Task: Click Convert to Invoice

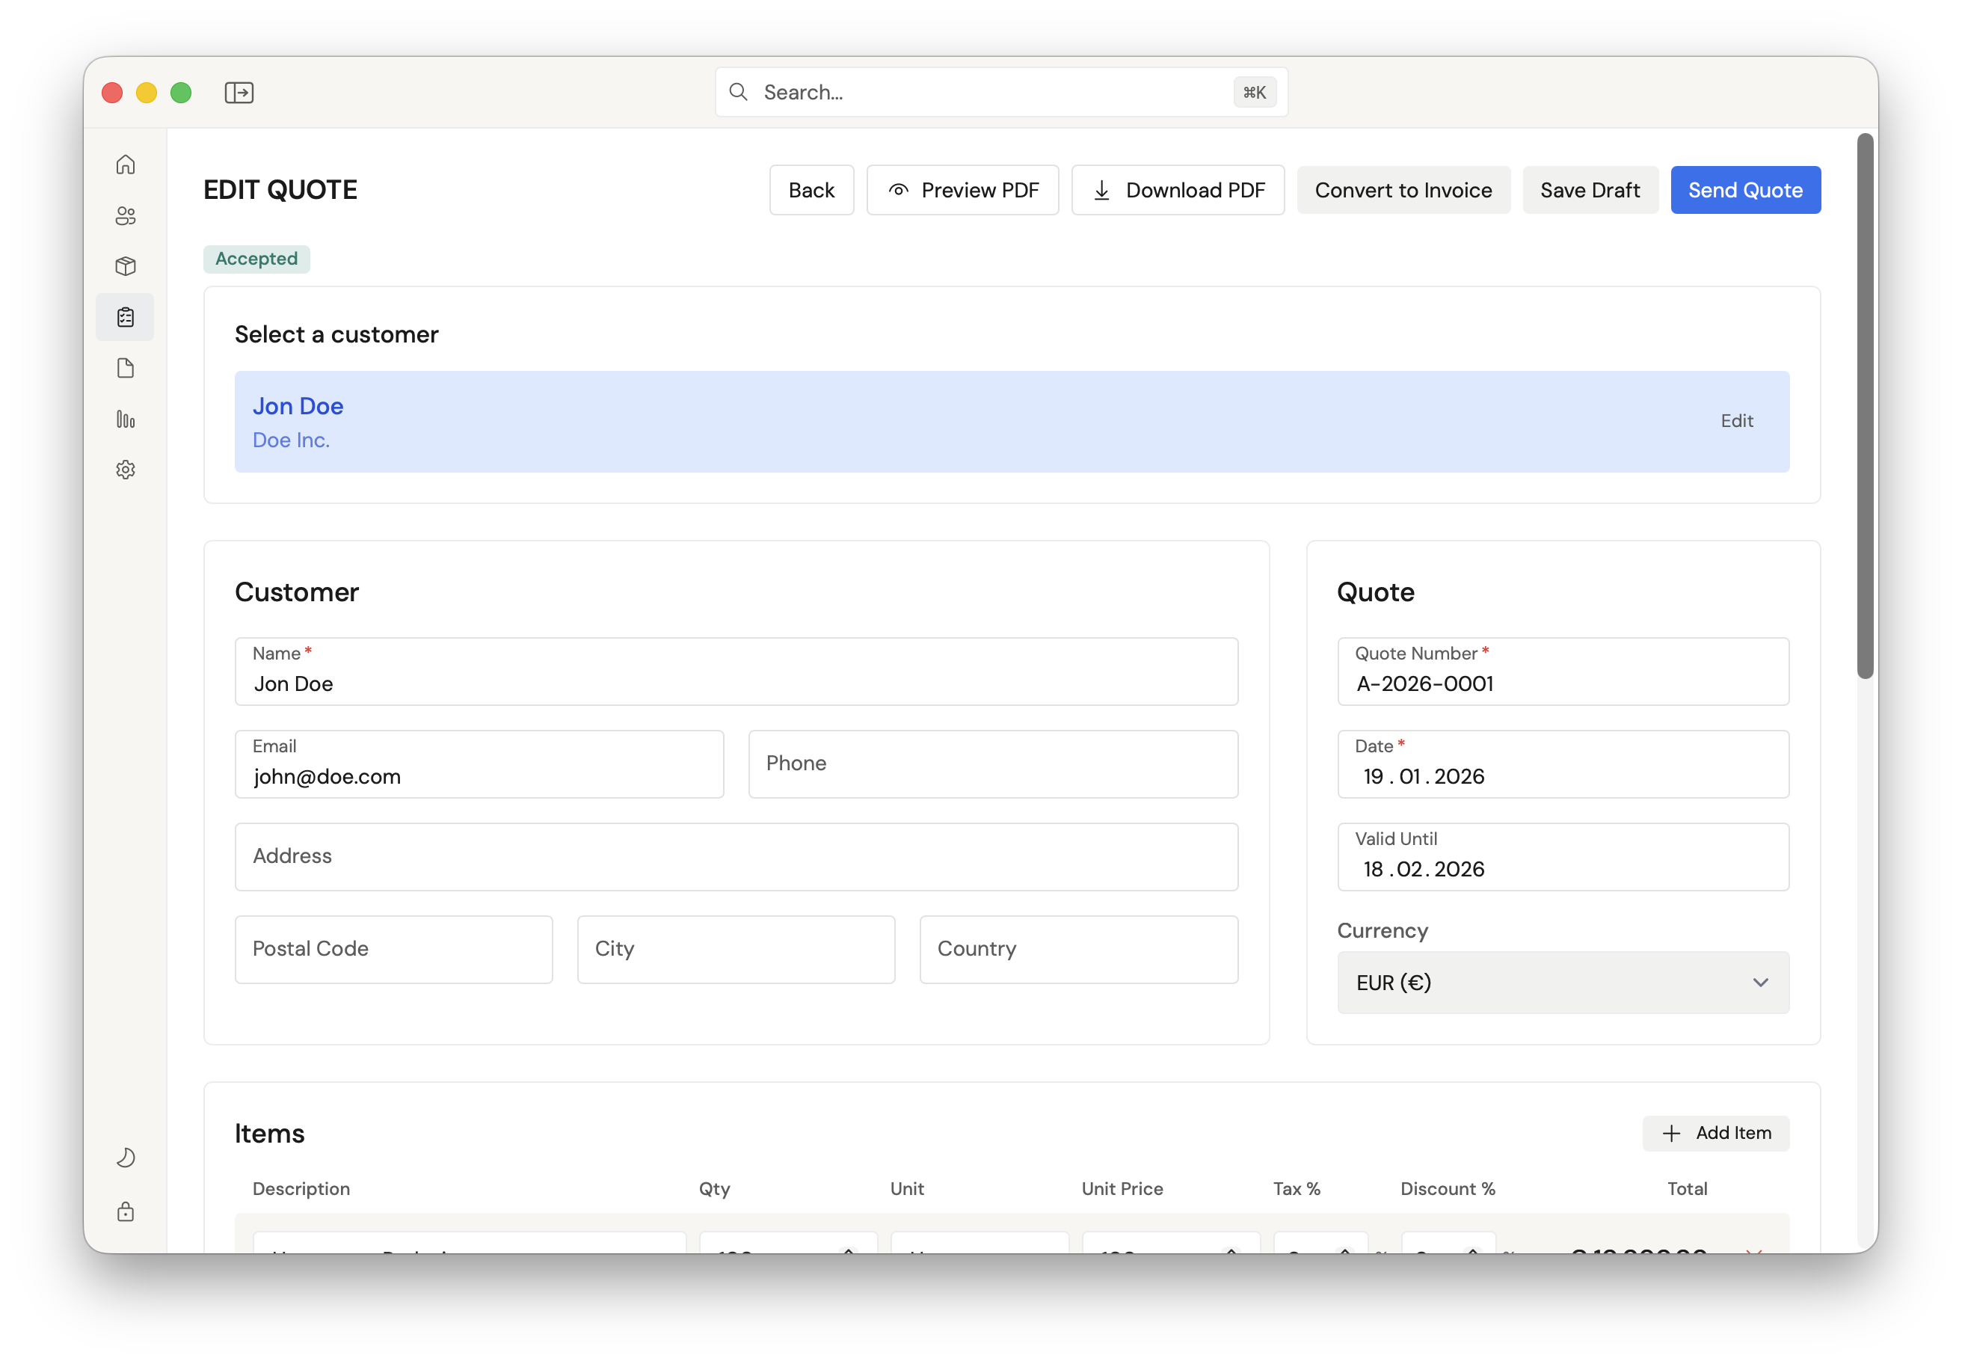Action: coord(1402,190)
